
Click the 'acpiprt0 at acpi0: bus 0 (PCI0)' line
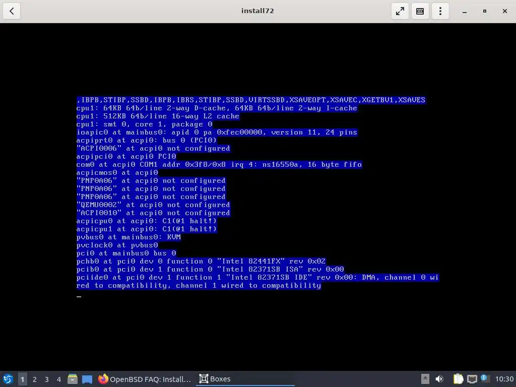pos(147,140)
